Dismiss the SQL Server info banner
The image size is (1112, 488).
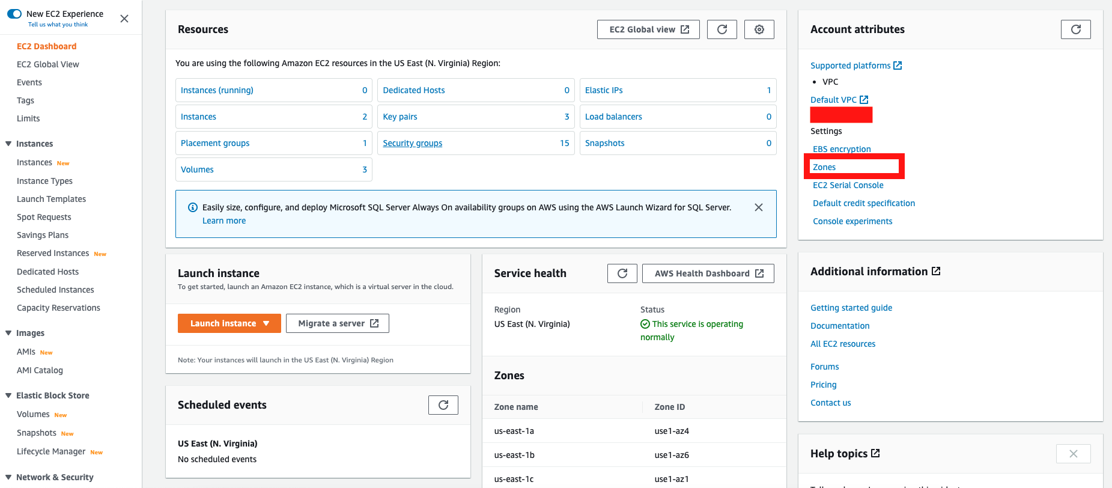click(759, 207)
